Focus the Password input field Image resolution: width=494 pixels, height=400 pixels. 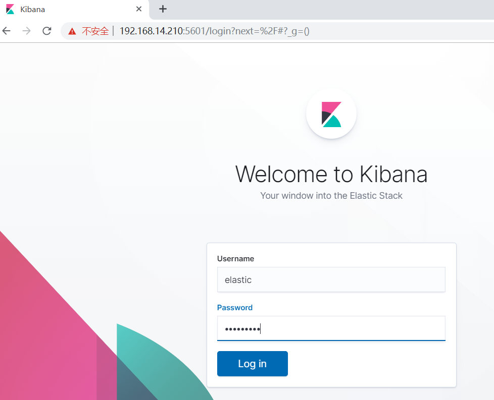point(331,328)
